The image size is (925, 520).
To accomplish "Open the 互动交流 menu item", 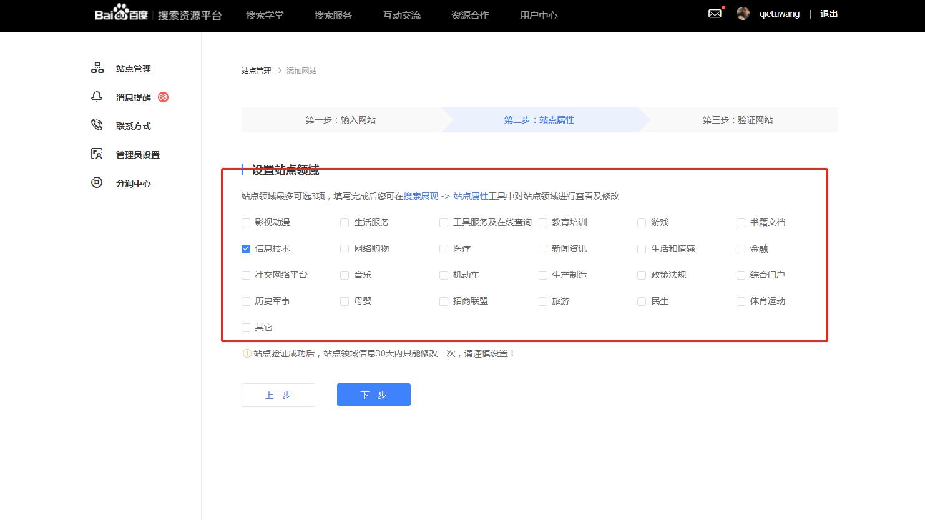I will 401,15.
